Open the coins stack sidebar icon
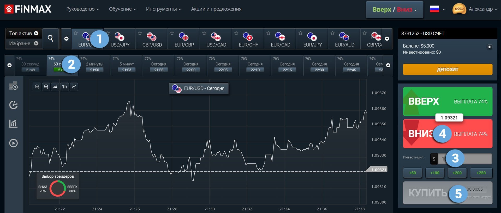This screenshot has width=501, height=213. [13, 86]
